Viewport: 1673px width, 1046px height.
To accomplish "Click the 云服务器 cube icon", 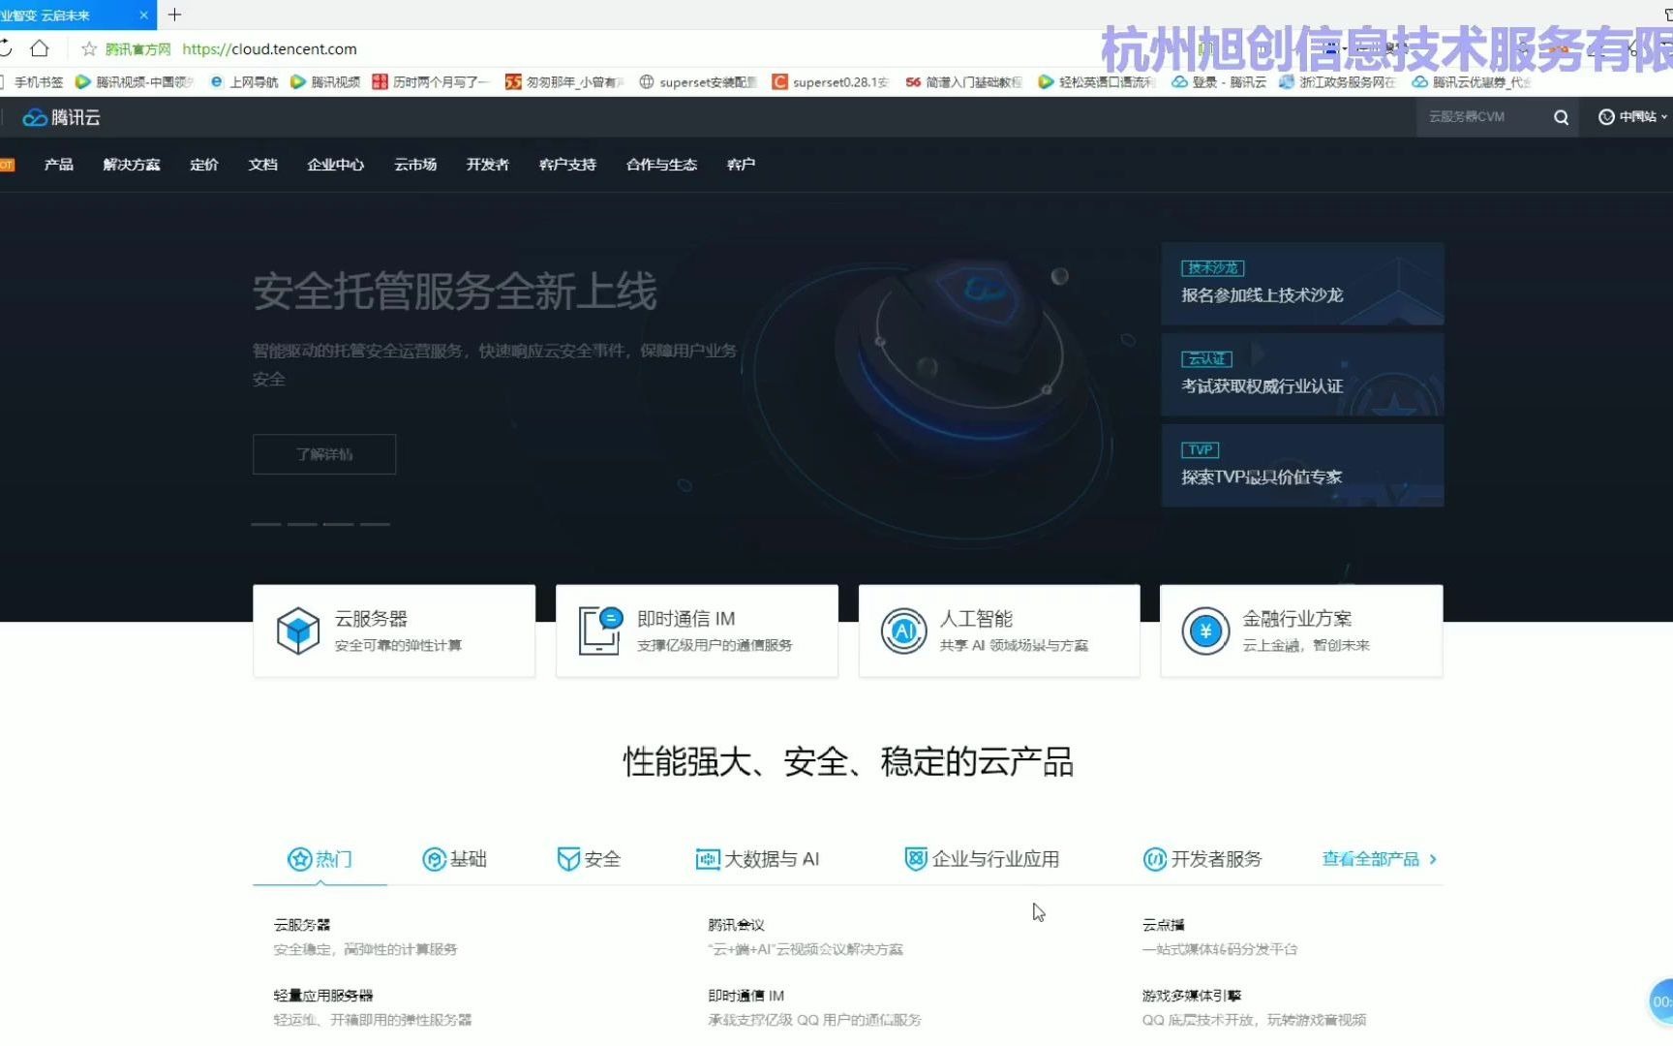I will point(298,631).
